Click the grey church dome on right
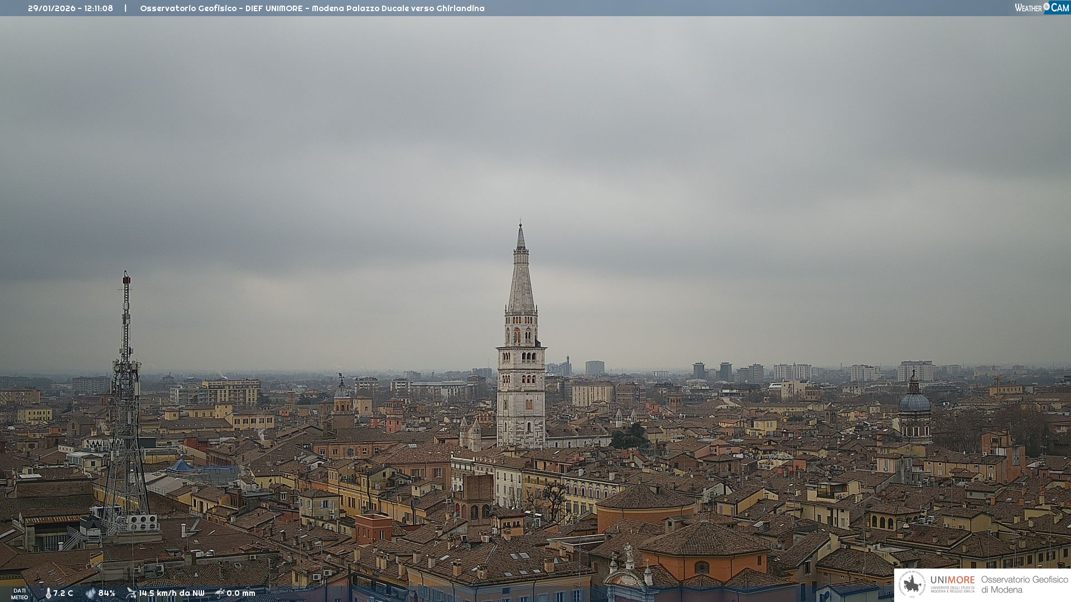This screenshot has height=602, width=1071. point(914,401)
